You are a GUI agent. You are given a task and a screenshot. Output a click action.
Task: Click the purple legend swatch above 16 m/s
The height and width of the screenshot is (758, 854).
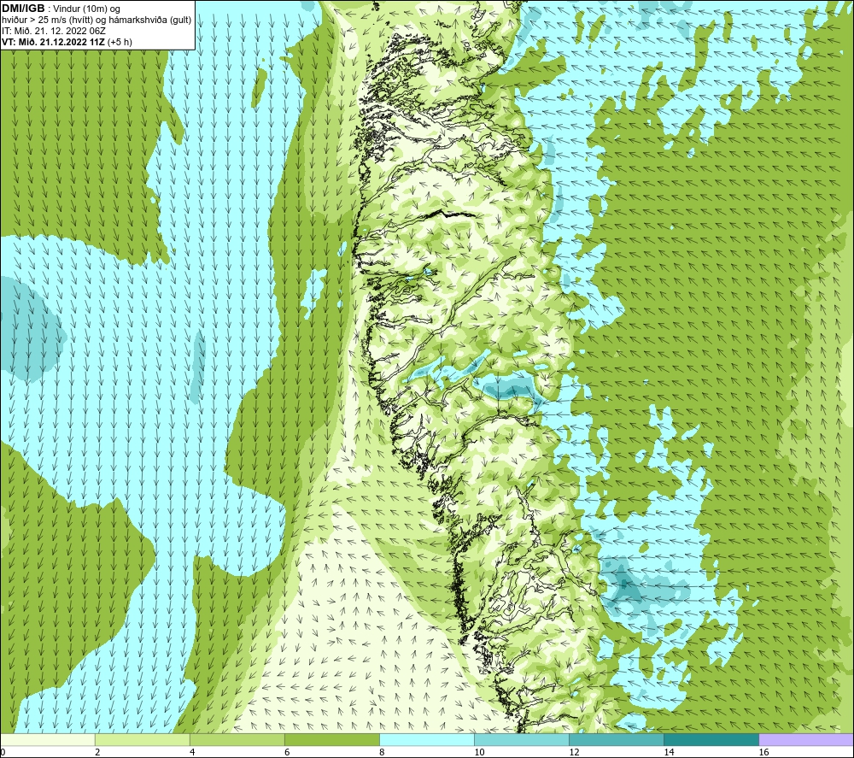click(x=806, y=740)
